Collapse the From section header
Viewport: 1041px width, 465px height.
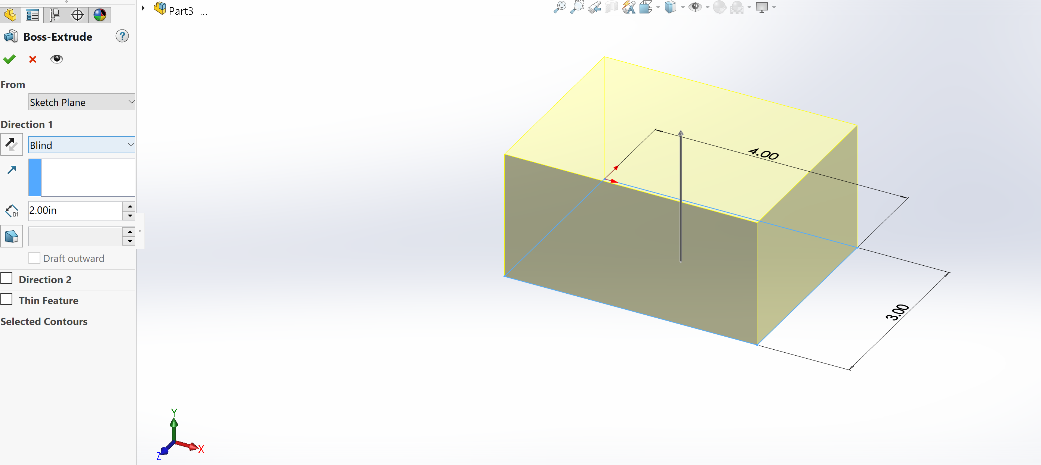click(13, 84)
